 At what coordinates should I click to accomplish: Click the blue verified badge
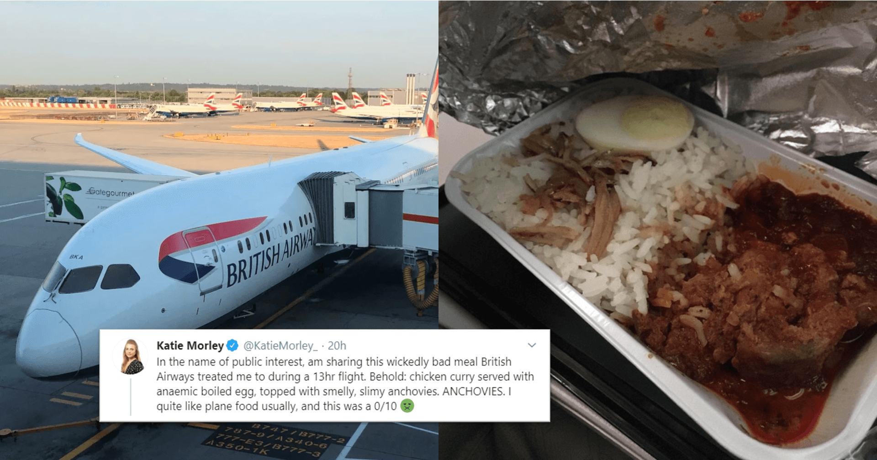pos(232,345)
